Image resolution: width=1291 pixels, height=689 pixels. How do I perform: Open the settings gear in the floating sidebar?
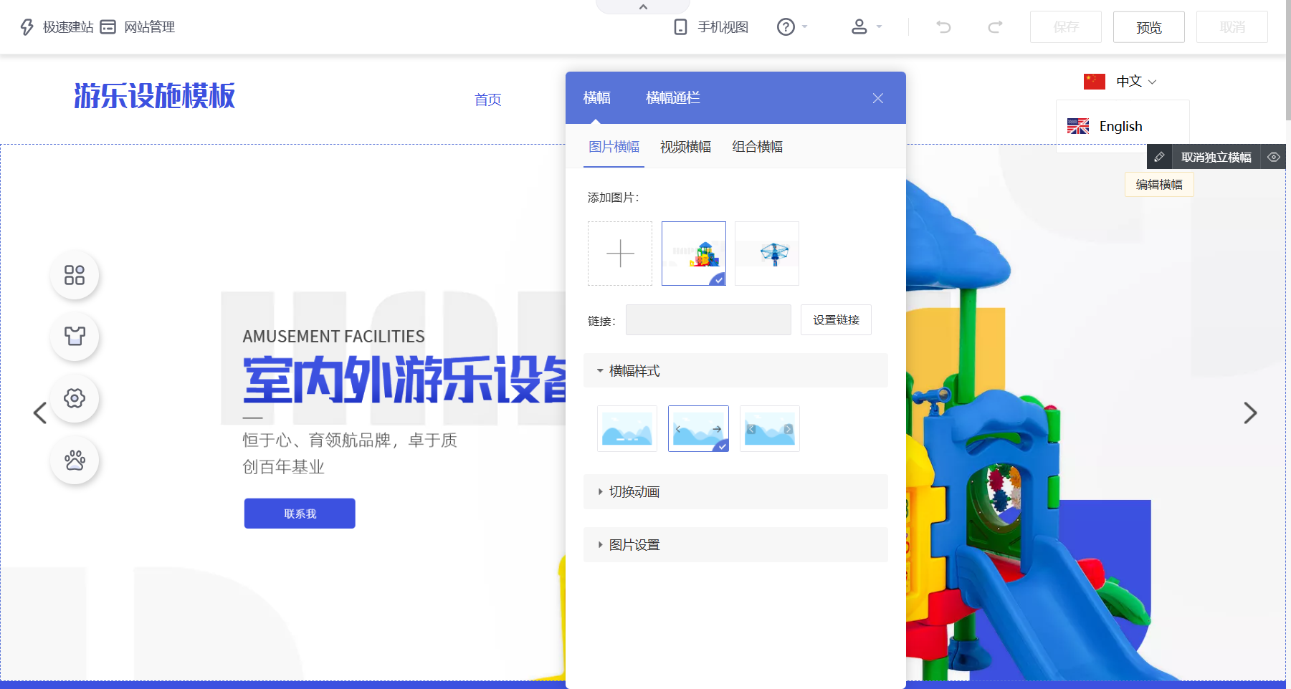click(75, 399)
